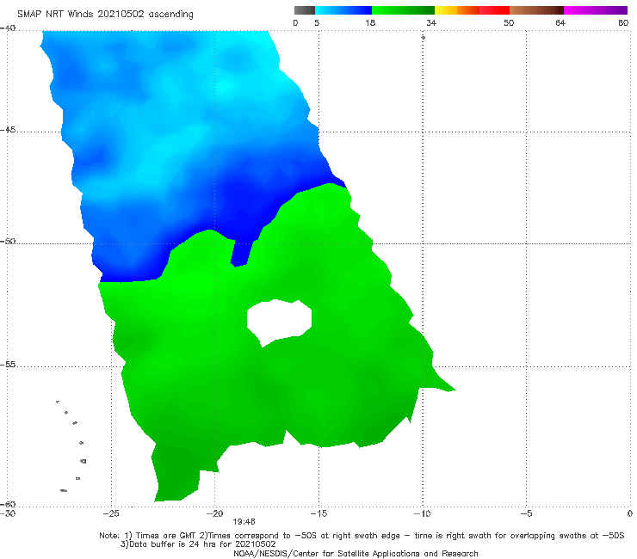637x559 pixels.
Task: Click the title 'SMAP NRT Winds 20210502 ascending'
Action: point(105,15)
